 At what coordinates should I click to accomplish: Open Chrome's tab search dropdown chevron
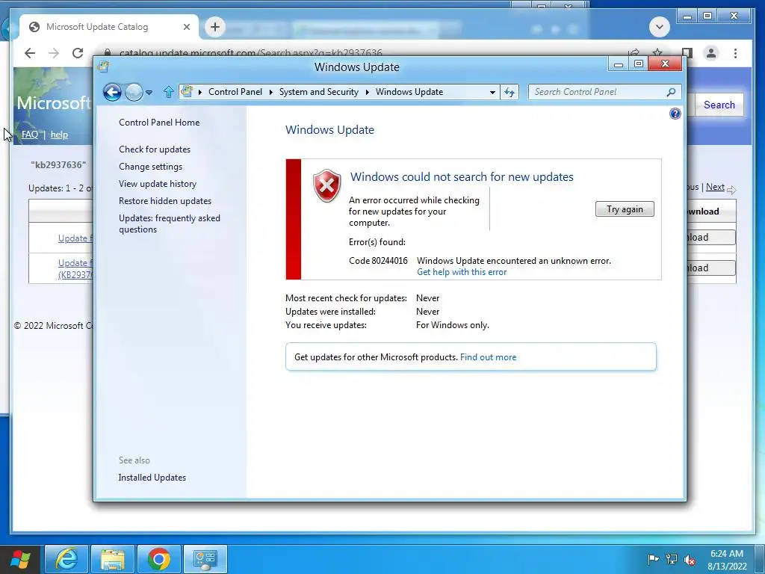pos(659,27)
